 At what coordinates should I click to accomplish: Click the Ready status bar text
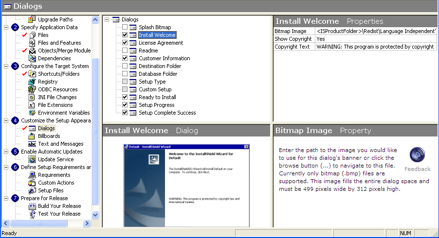pyautogui.click(x=9, y=233)
